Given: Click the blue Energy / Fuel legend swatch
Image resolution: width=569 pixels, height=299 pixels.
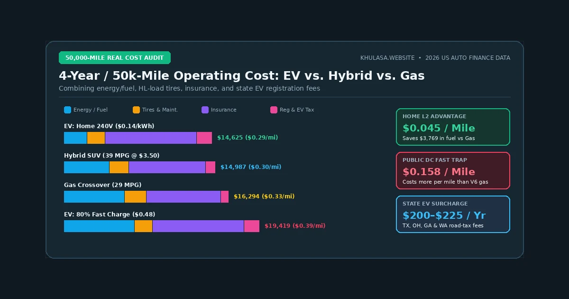Looking at the screenshot, I should 67,110.
